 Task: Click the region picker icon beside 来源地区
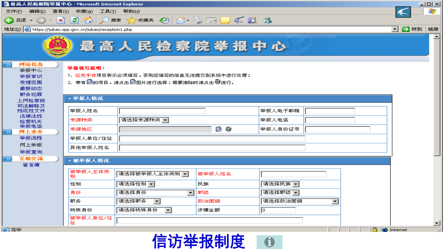coord(219,129)
